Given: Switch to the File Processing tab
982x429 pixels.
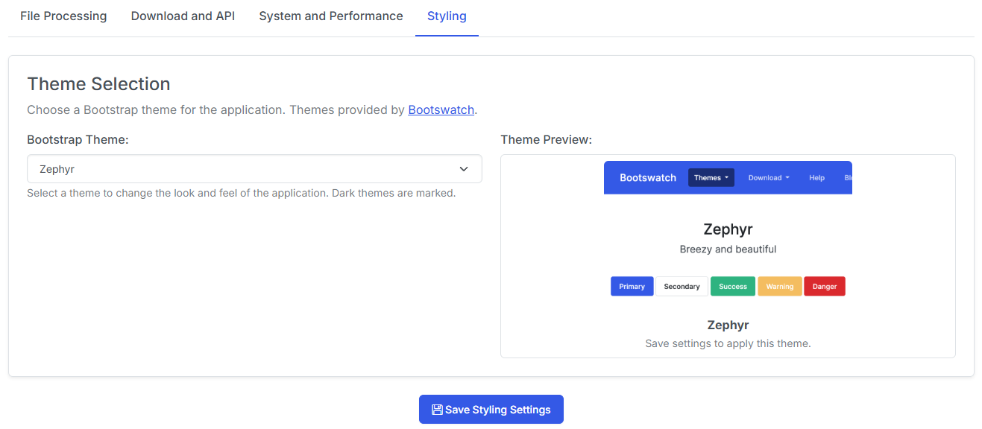Looking at the screenshot, I should (63, 16).
